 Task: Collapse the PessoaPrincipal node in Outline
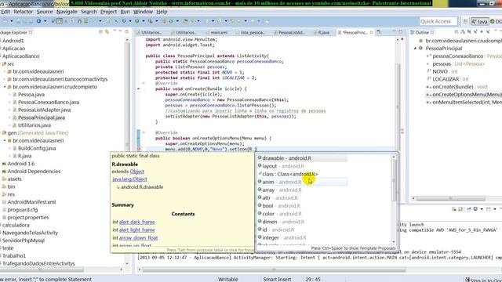pyautogui.click(x=415, y=49)
